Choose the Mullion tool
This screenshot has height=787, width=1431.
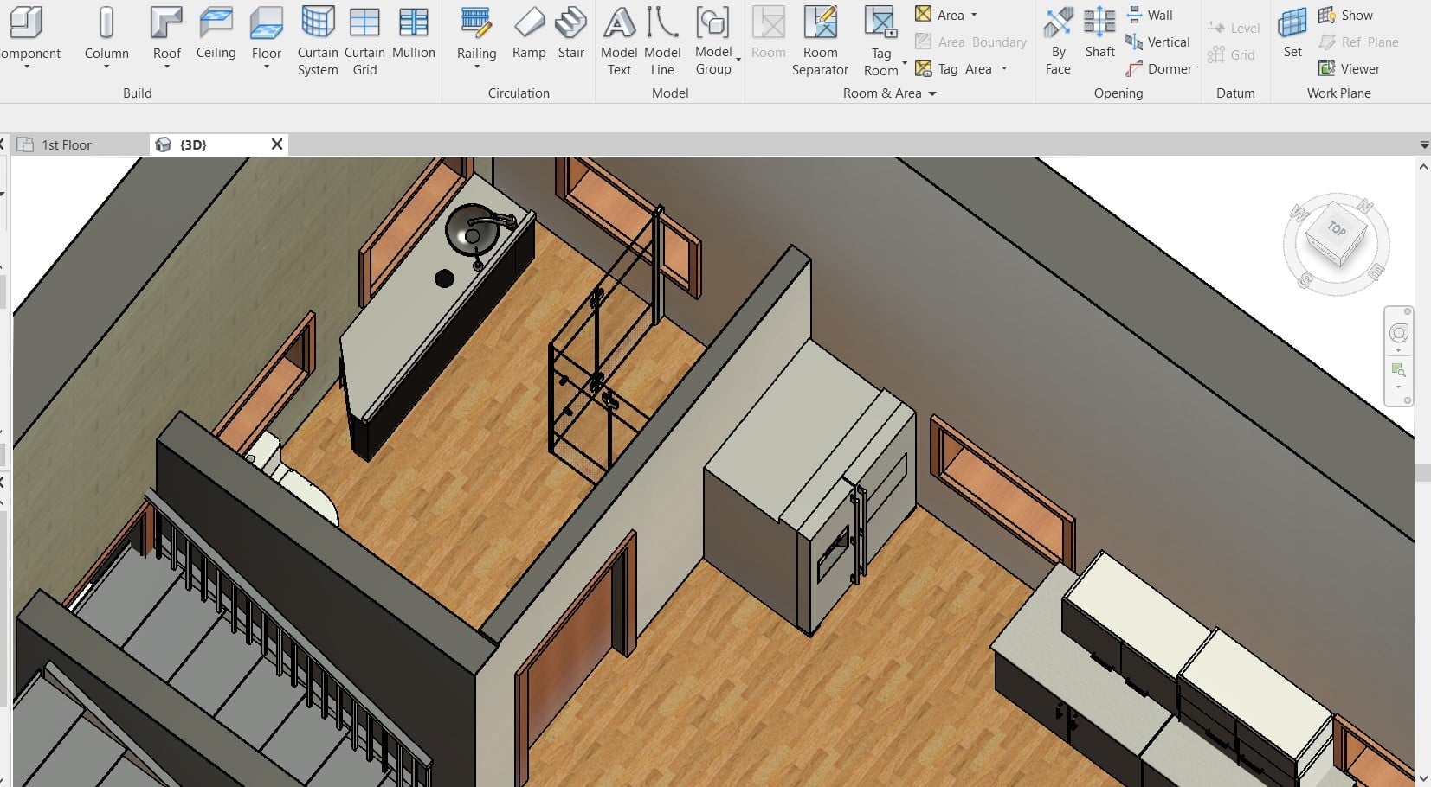pyautogui.click(x=413, y=23)
